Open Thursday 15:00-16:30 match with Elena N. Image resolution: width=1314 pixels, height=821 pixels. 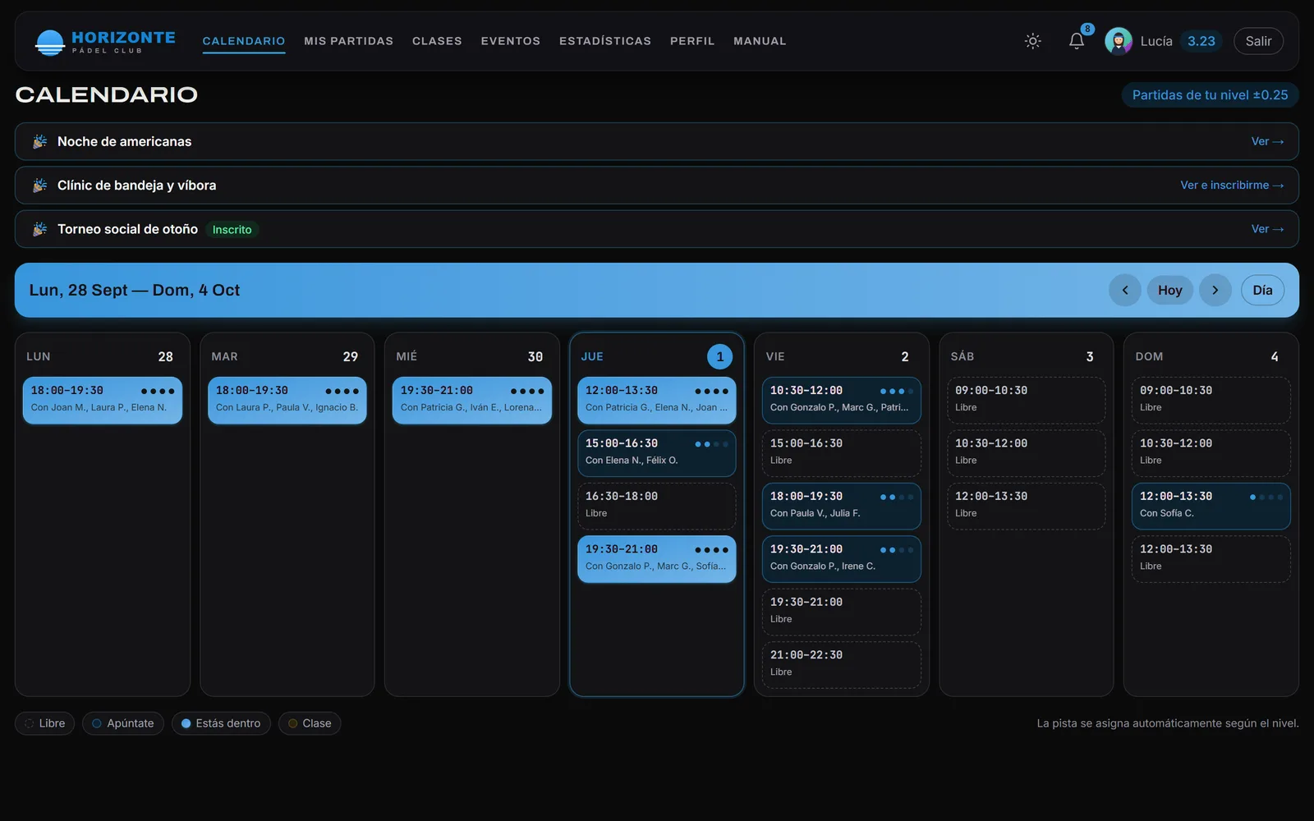pos(657,453)
